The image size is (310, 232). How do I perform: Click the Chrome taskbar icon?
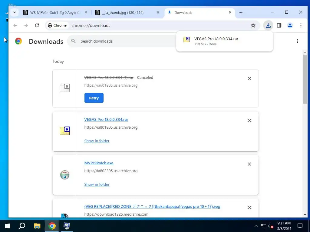[x=52, y=226]
